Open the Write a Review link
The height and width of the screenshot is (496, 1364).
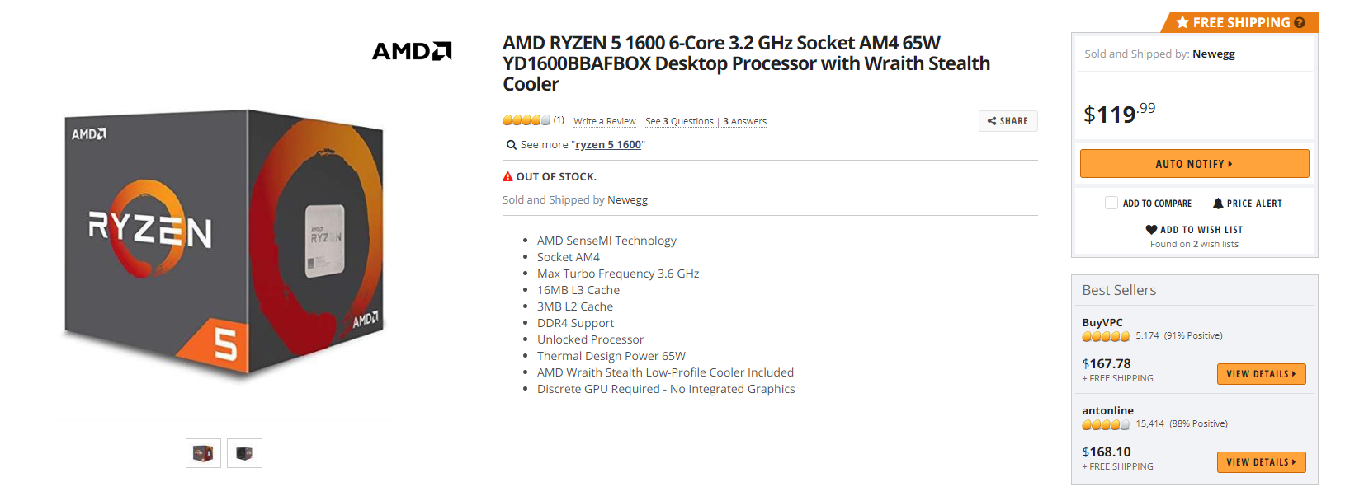click(605, 121)
